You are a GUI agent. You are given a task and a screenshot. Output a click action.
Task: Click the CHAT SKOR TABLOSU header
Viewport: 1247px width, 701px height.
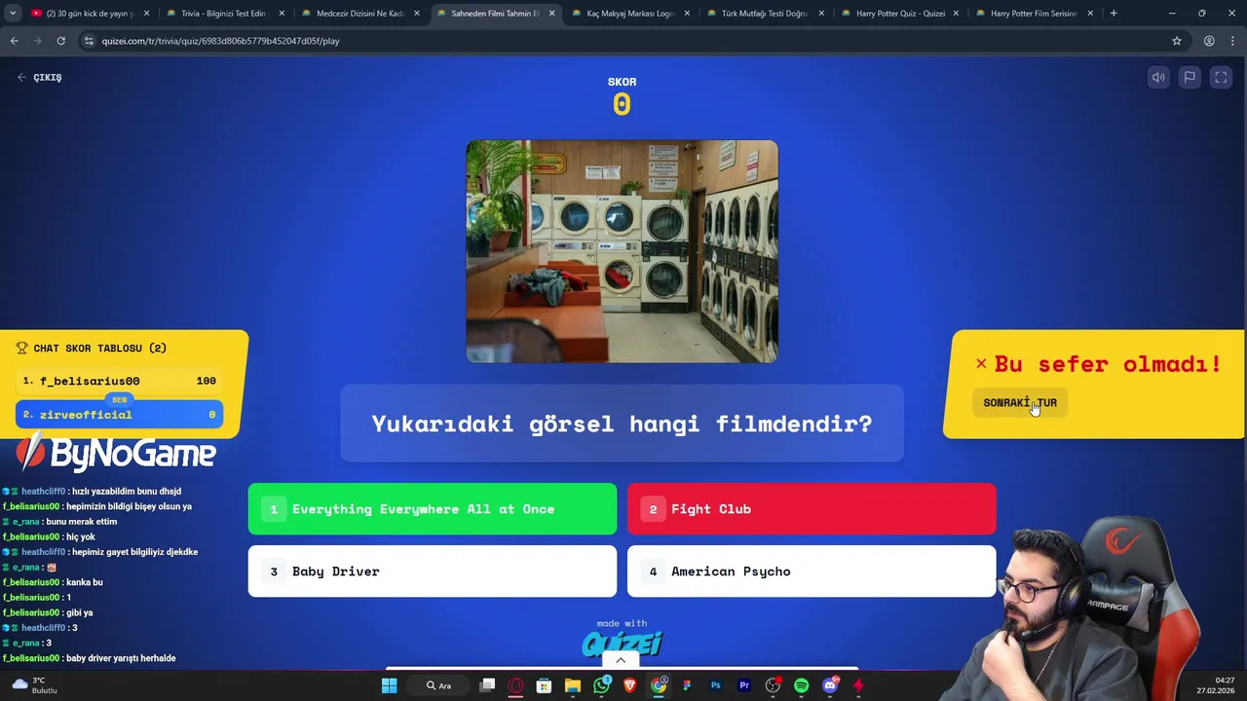(92, 348)
